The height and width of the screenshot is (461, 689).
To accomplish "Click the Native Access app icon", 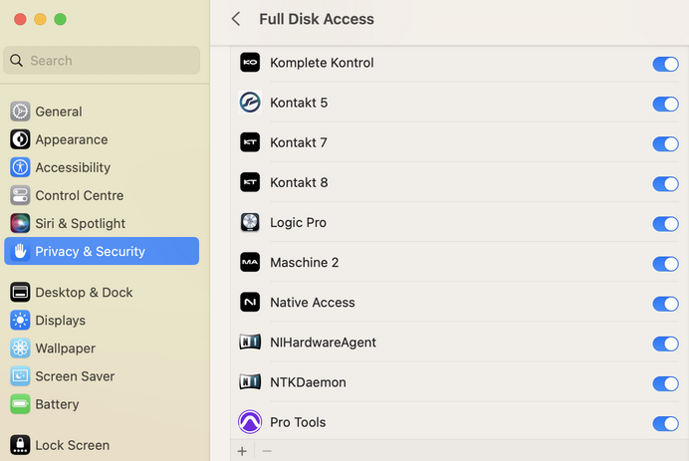I will pyautogui.click(x=250, y=303).
